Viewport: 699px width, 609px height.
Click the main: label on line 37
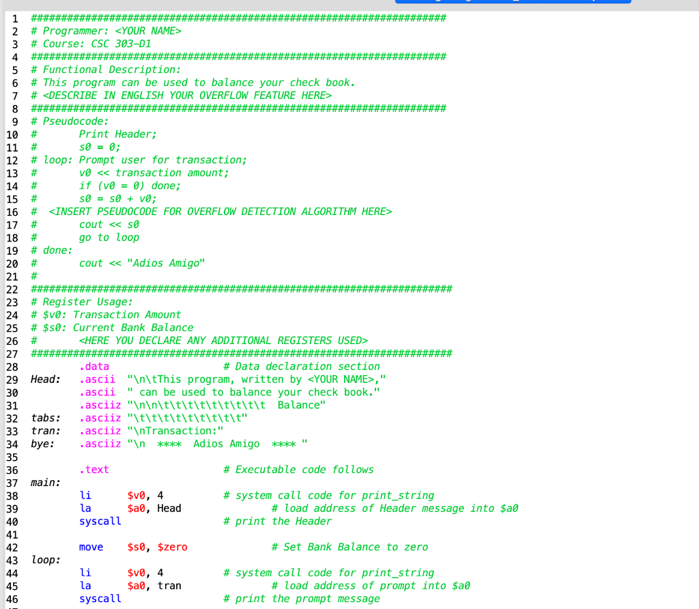click(44, 482)
